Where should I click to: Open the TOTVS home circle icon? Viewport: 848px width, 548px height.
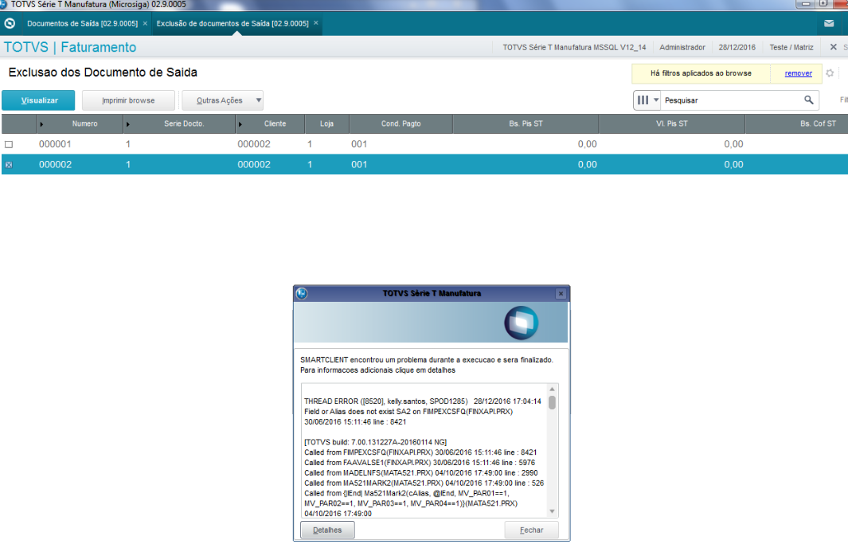coord(10,24)
